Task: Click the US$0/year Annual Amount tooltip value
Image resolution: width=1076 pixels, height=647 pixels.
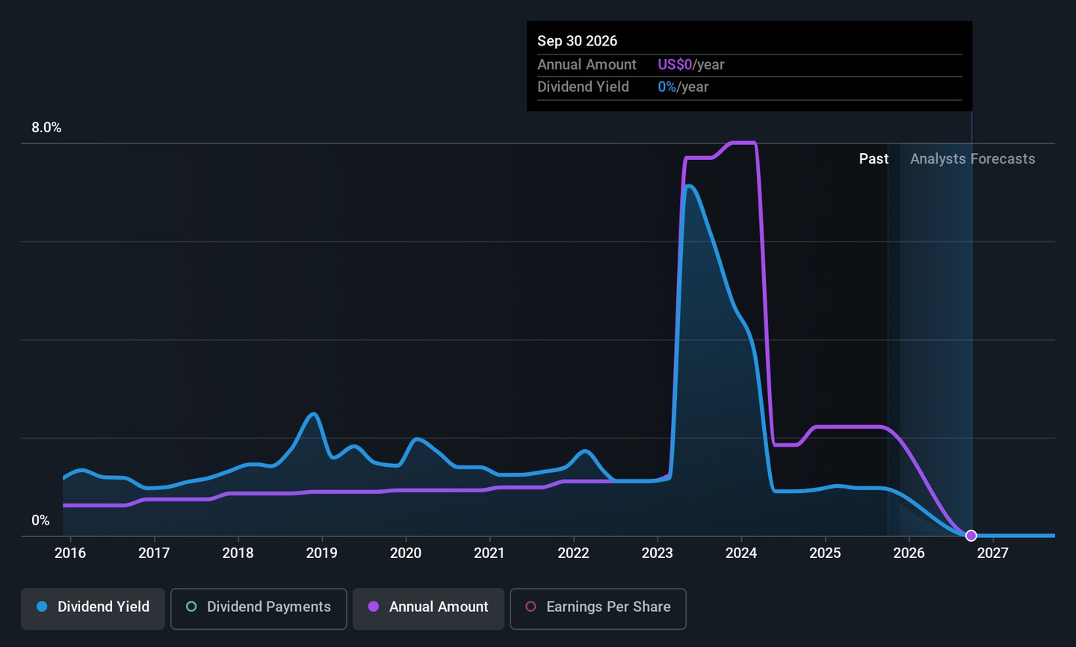Action: 690,65
